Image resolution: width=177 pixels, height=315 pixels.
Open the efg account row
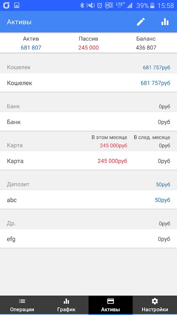tap(88, 239)
